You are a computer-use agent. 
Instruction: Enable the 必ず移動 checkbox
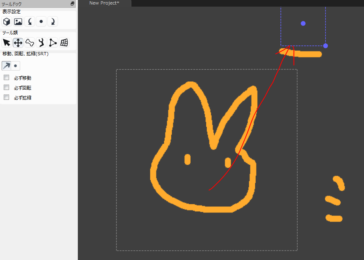(x=7, y=78)
